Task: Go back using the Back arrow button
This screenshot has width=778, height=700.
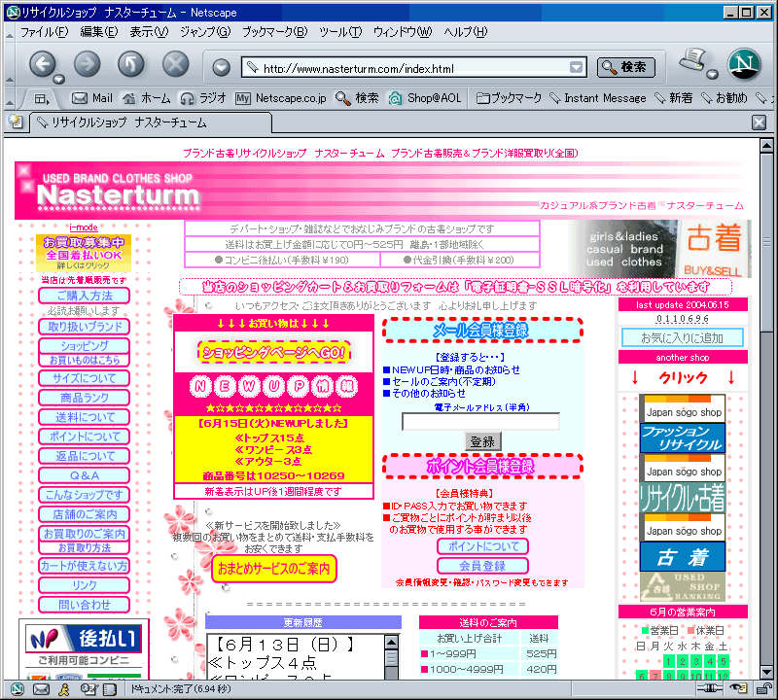Action: point(42,63)
